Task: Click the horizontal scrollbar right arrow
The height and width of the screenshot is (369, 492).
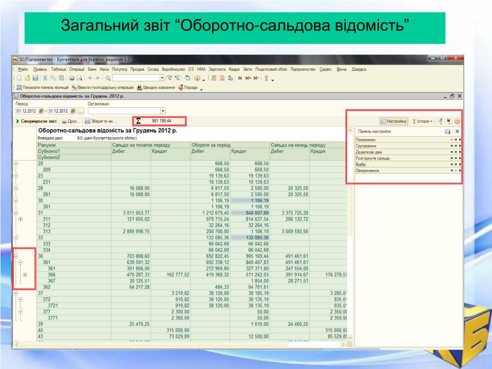Action: click(343, 344)
